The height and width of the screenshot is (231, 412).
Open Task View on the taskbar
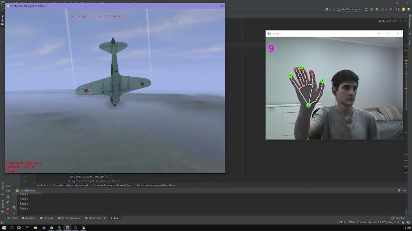(x=19, y=228)
